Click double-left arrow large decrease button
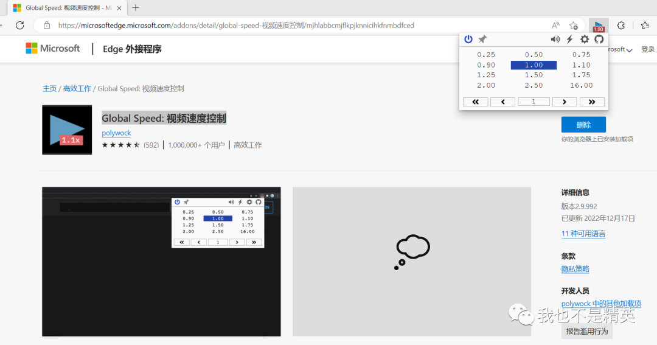 click(x=476, y=102)
